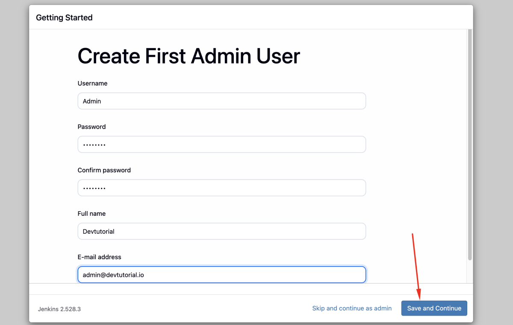Click the Username field label
This screenshot has height=325, width=513.
(x=92, y=84)
